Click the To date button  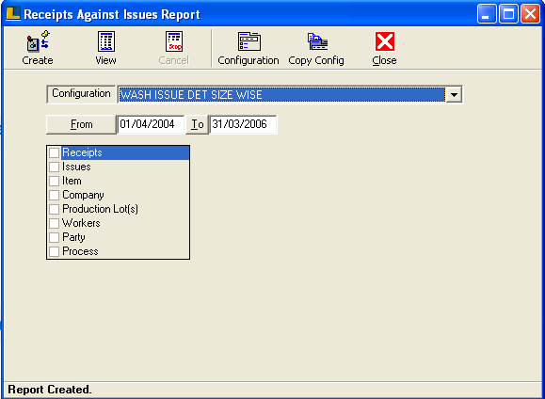[x=197, y=124]
